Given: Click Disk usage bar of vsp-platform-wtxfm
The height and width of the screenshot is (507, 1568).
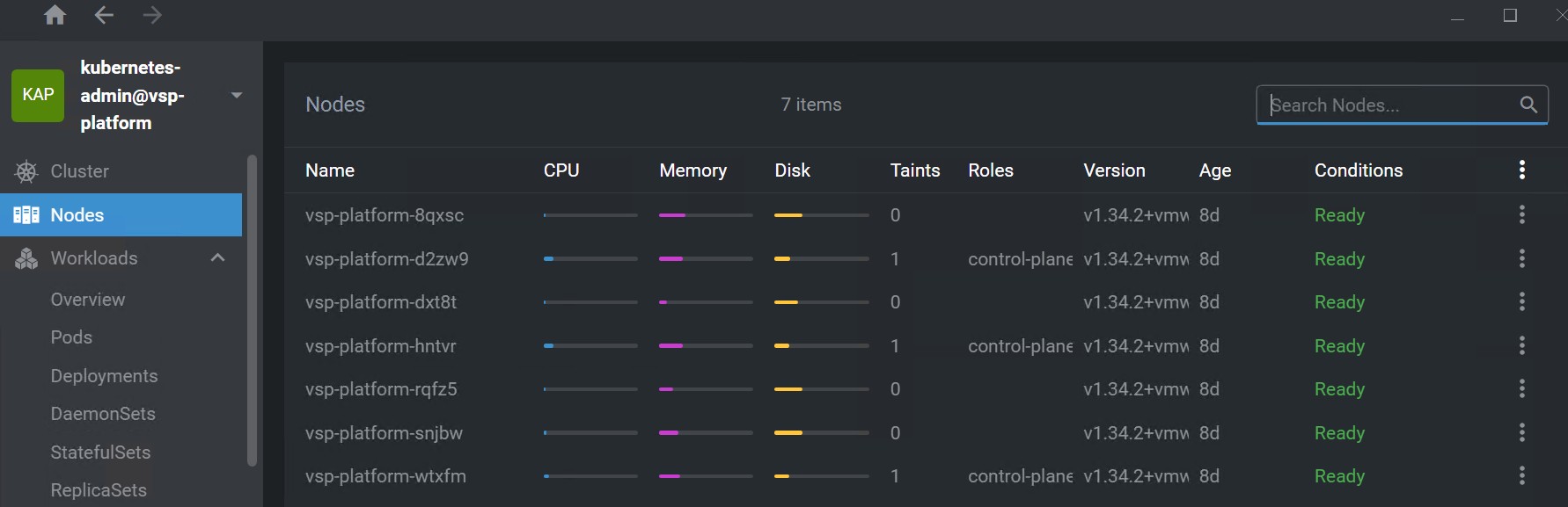Looking at the screenshot, I should (821, 475).
